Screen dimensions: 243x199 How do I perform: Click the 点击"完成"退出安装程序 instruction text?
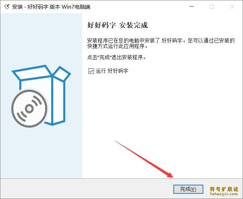(x=117, y=58)
